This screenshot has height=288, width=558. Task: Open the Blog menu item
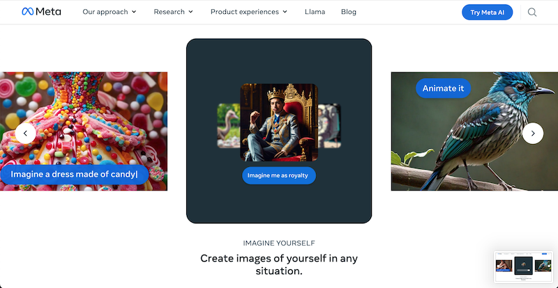pos(349,12)
